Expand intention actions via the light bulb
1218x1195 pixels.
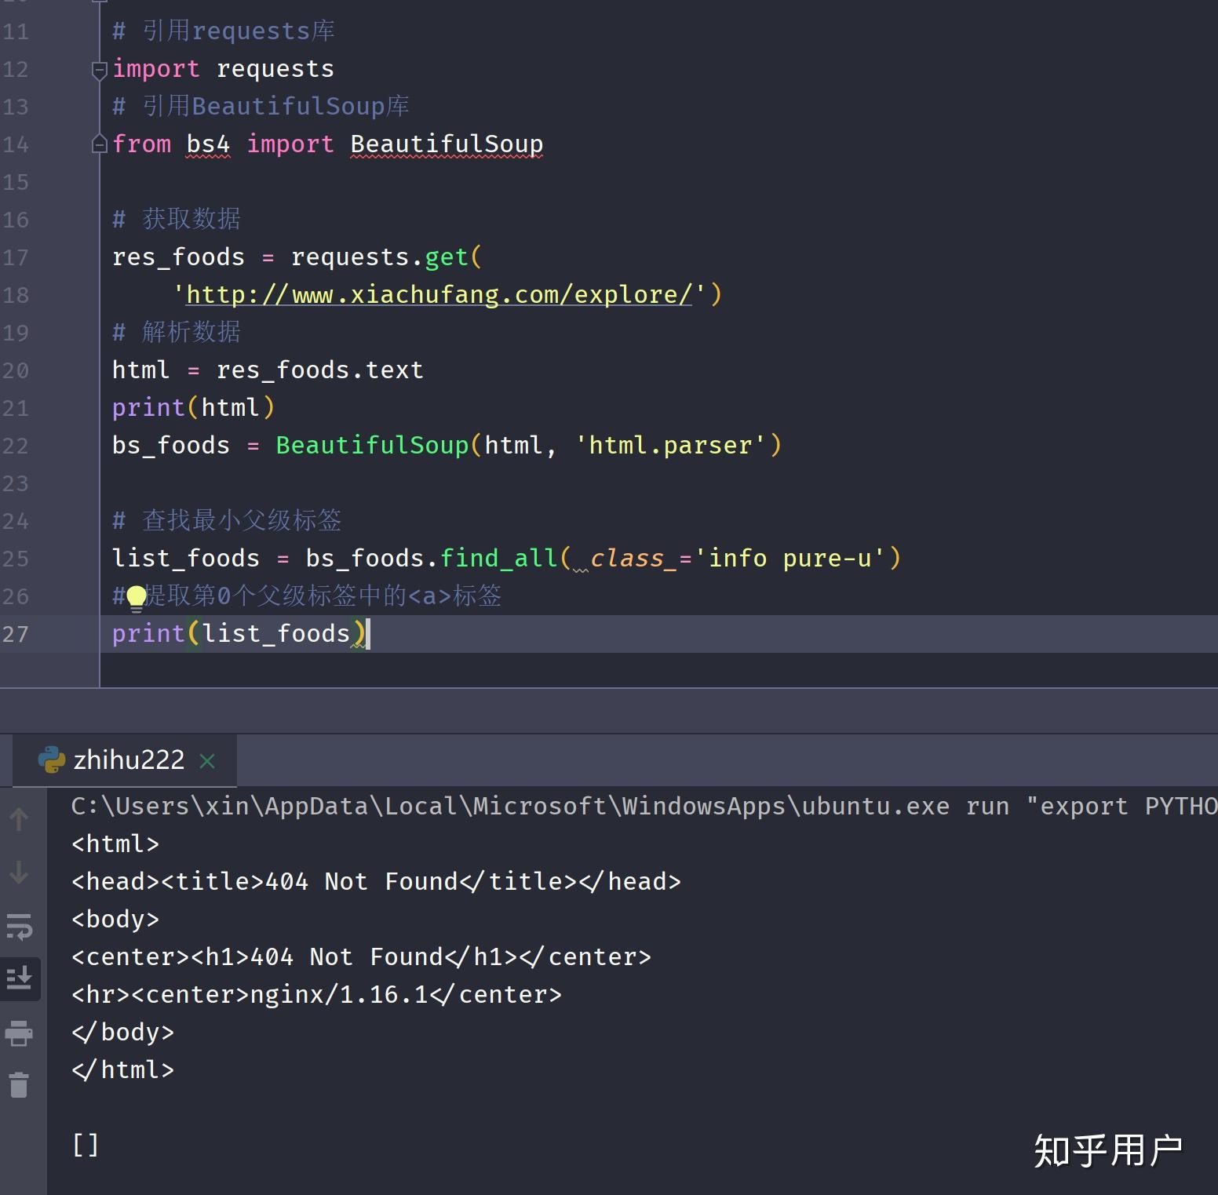[x=136, y=596]
